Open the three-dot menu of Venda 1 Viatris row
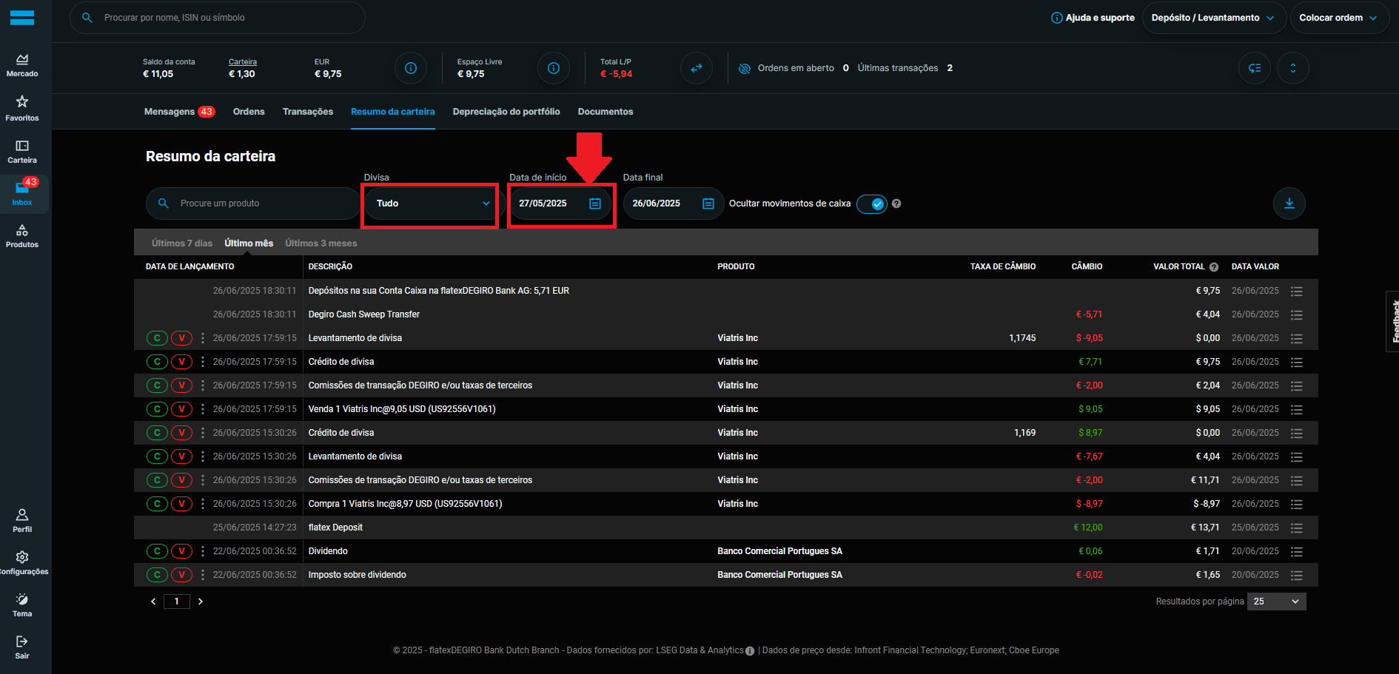Image resolution: width=1399 pixels, height=674 pixels. click(203, 409)
